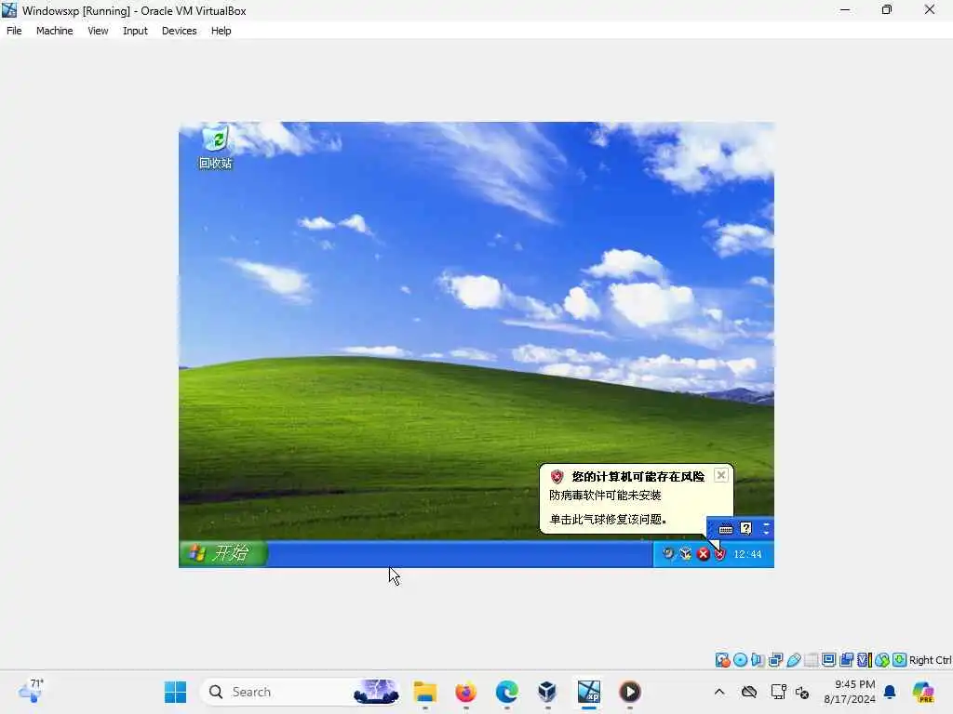953x714 pixels.
Task: Click the VirtualBox Guest Additions tray cube
Action: click(x=686, y=553)
